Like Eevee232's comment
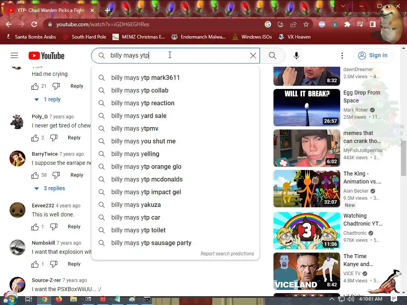407x305 pixels. pyautogui.click(x=35, y=227)
